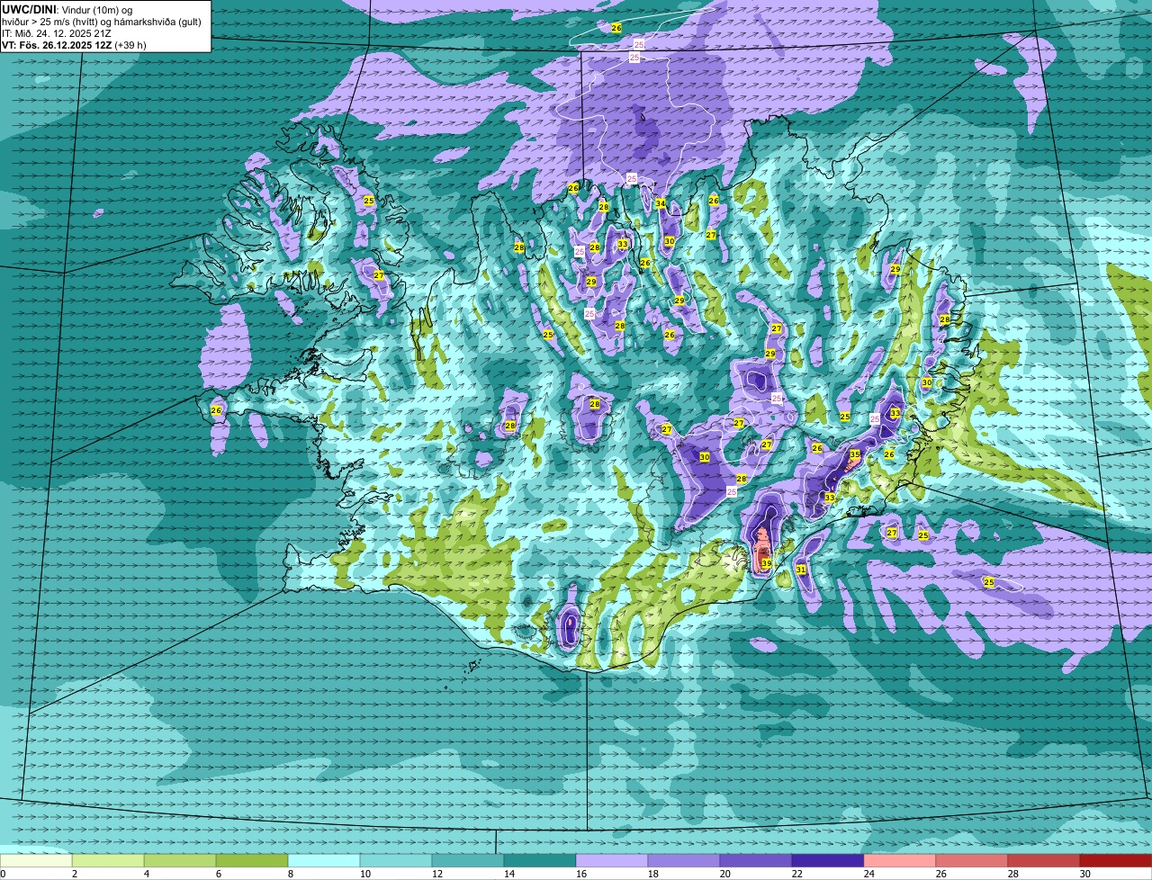Click the 12–14 m/s teal legend swatch
The height and width of the screenshot is (880, 1152).
[x=468, y=861]
